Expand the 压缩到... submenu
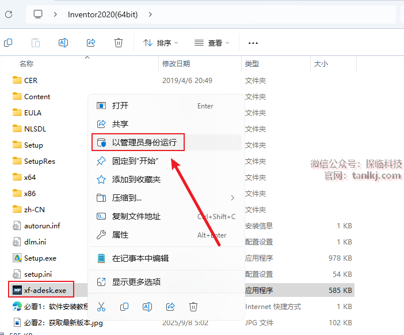This screenshot has width=404, height=335. 166,198
